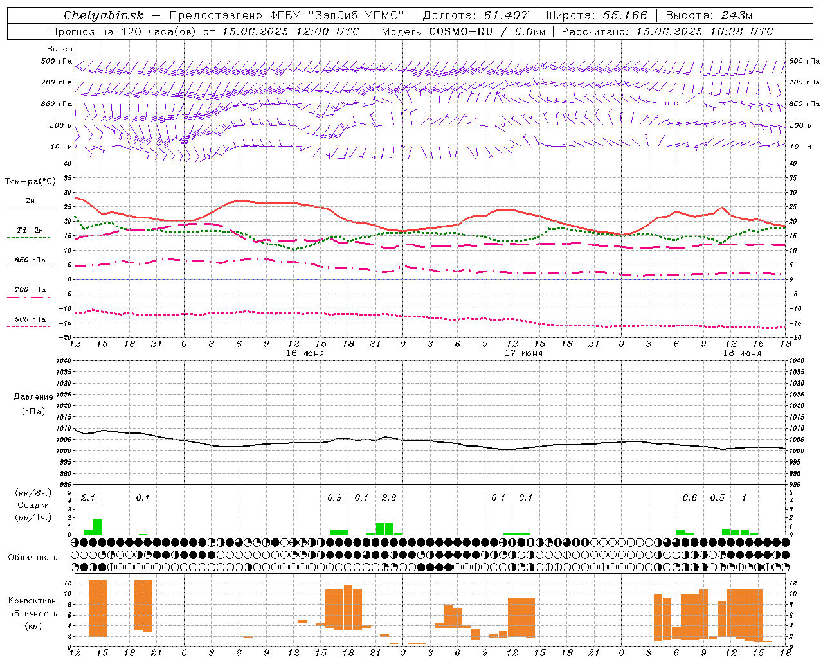The height and width of the screenshot is (658, 823).
Task: Click the '700 гПа' temperature legend entry
Action: (30, 290)
